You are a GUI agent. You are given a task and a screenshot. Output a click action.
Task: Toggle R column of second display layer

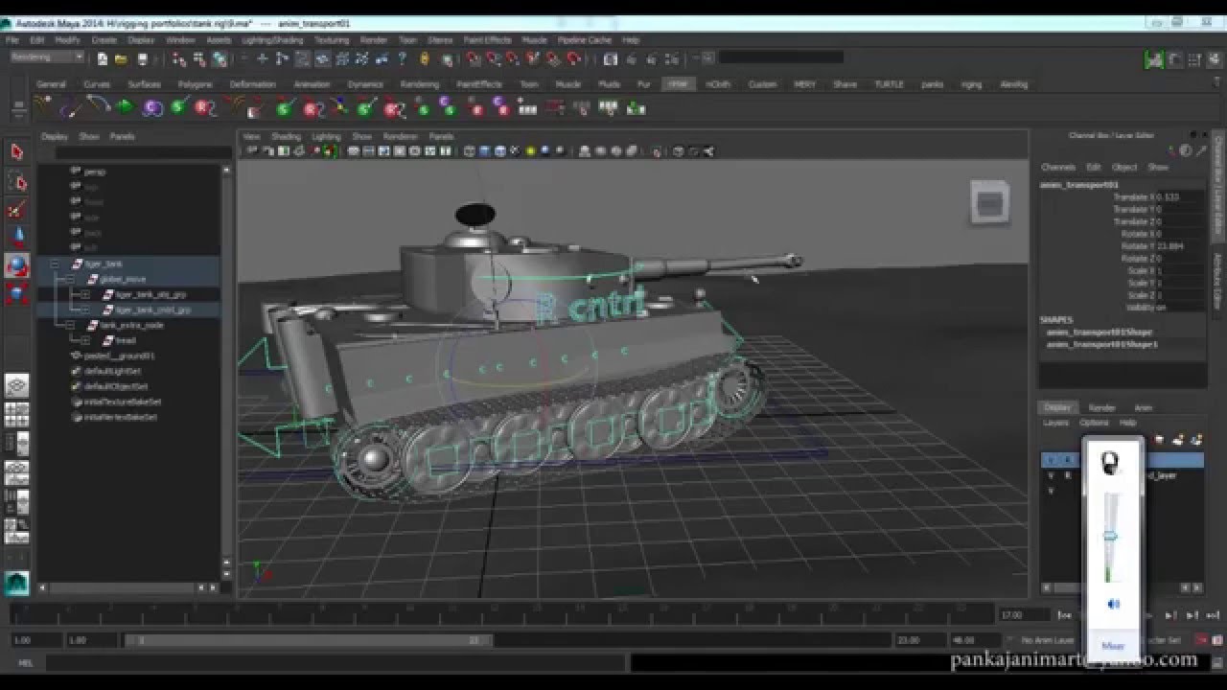(1068, 475)
